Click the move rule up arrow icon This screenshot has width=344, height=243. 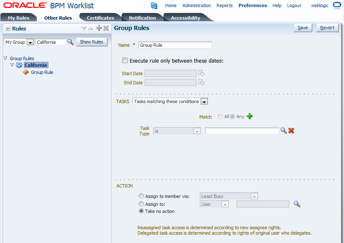90,28
